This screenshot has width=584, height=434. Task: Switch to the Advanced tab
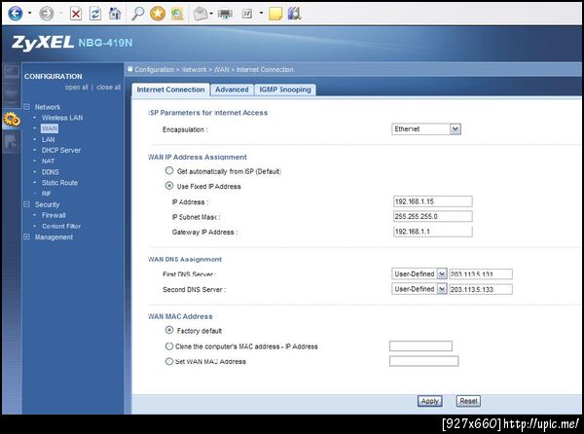[232, 90]
